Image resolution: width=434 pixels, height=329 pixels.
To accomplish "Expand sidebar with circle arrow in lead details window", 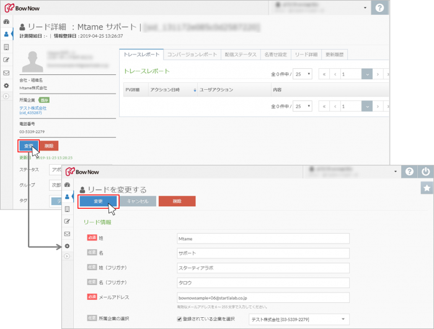I will (x=6, y=96).
